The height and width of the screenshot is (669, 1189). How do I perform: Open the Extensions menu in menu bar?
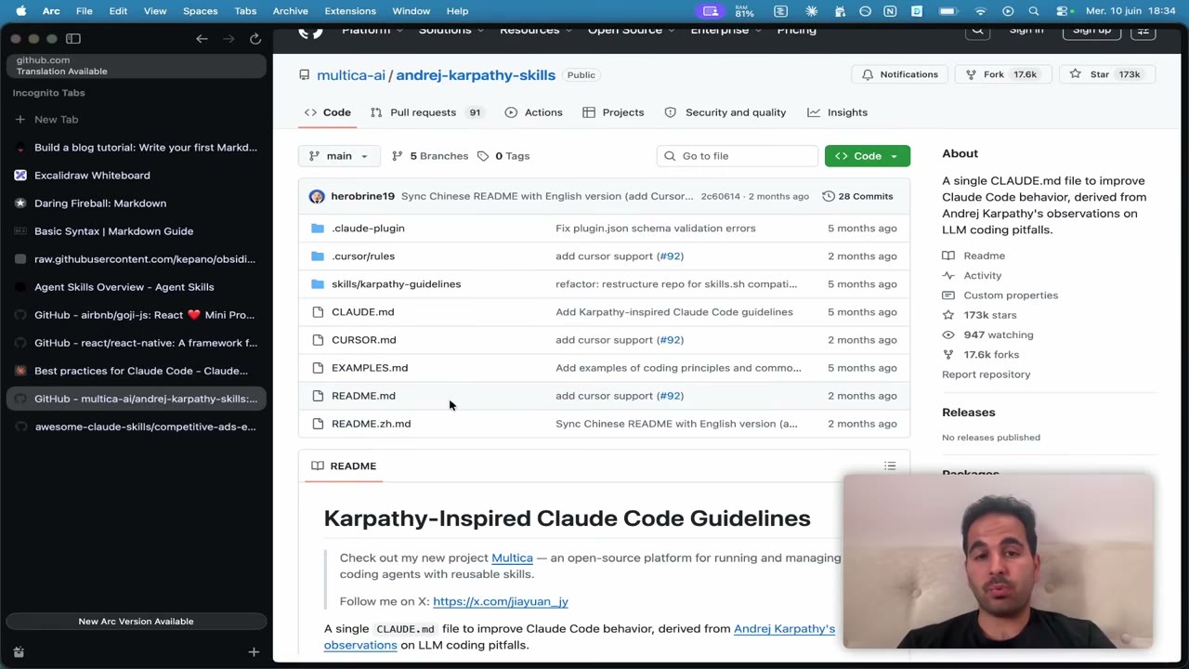[350, 11]
